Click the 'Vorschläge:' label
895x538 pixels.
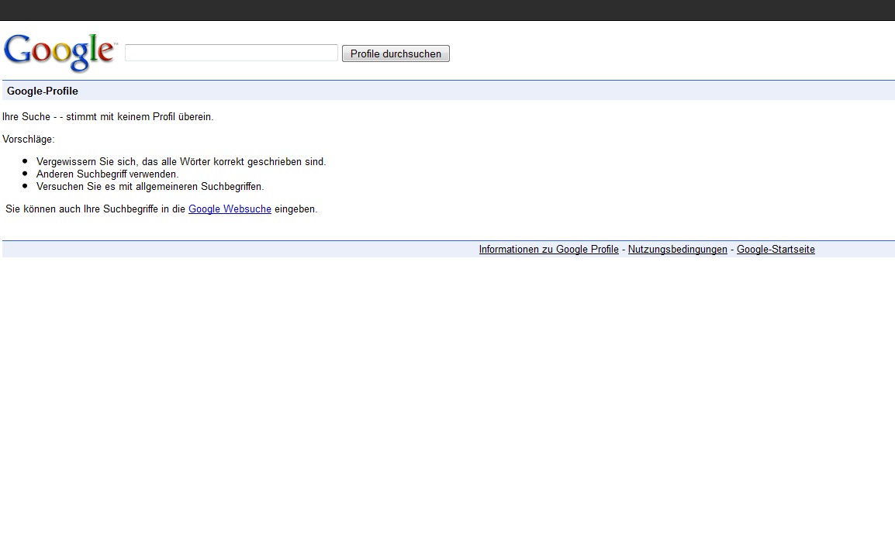pyautogui.click(x=29, y=140)
